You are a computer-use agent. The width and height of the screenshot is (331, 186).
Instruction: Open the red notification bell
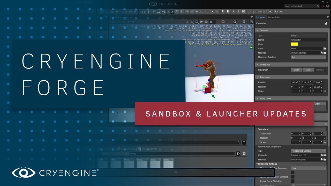click(x=323, y=6)
